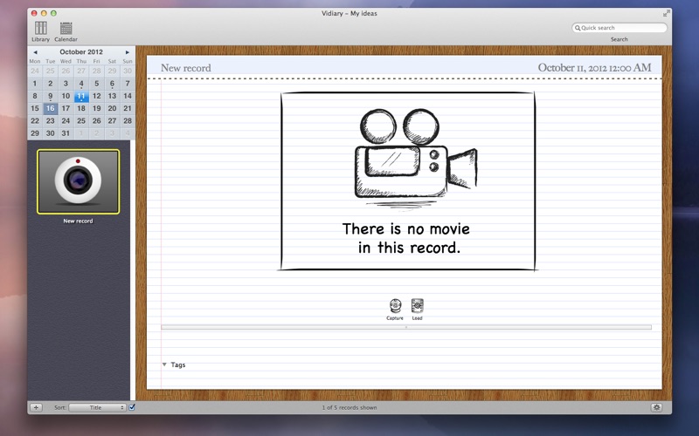The width and height of the screenshot is (699, 436).
Task: Click the 'There is no movie' message
Action: click(406, 238)
